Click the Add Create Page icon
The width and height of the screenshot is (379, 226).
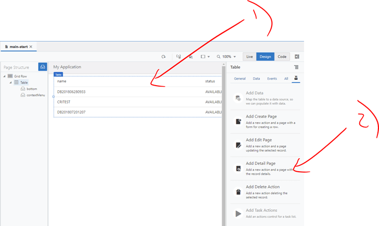238,122
